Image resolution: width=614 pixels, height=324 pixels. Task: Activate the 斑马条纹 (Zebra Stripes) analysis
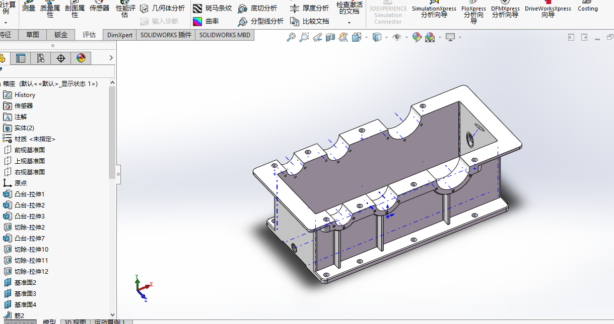[x=213, y=9]
